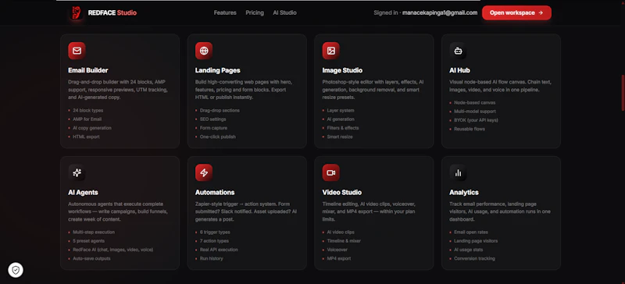
Task: Click the 'Filters & effects' bullet
Action: (x=341, y=128)
